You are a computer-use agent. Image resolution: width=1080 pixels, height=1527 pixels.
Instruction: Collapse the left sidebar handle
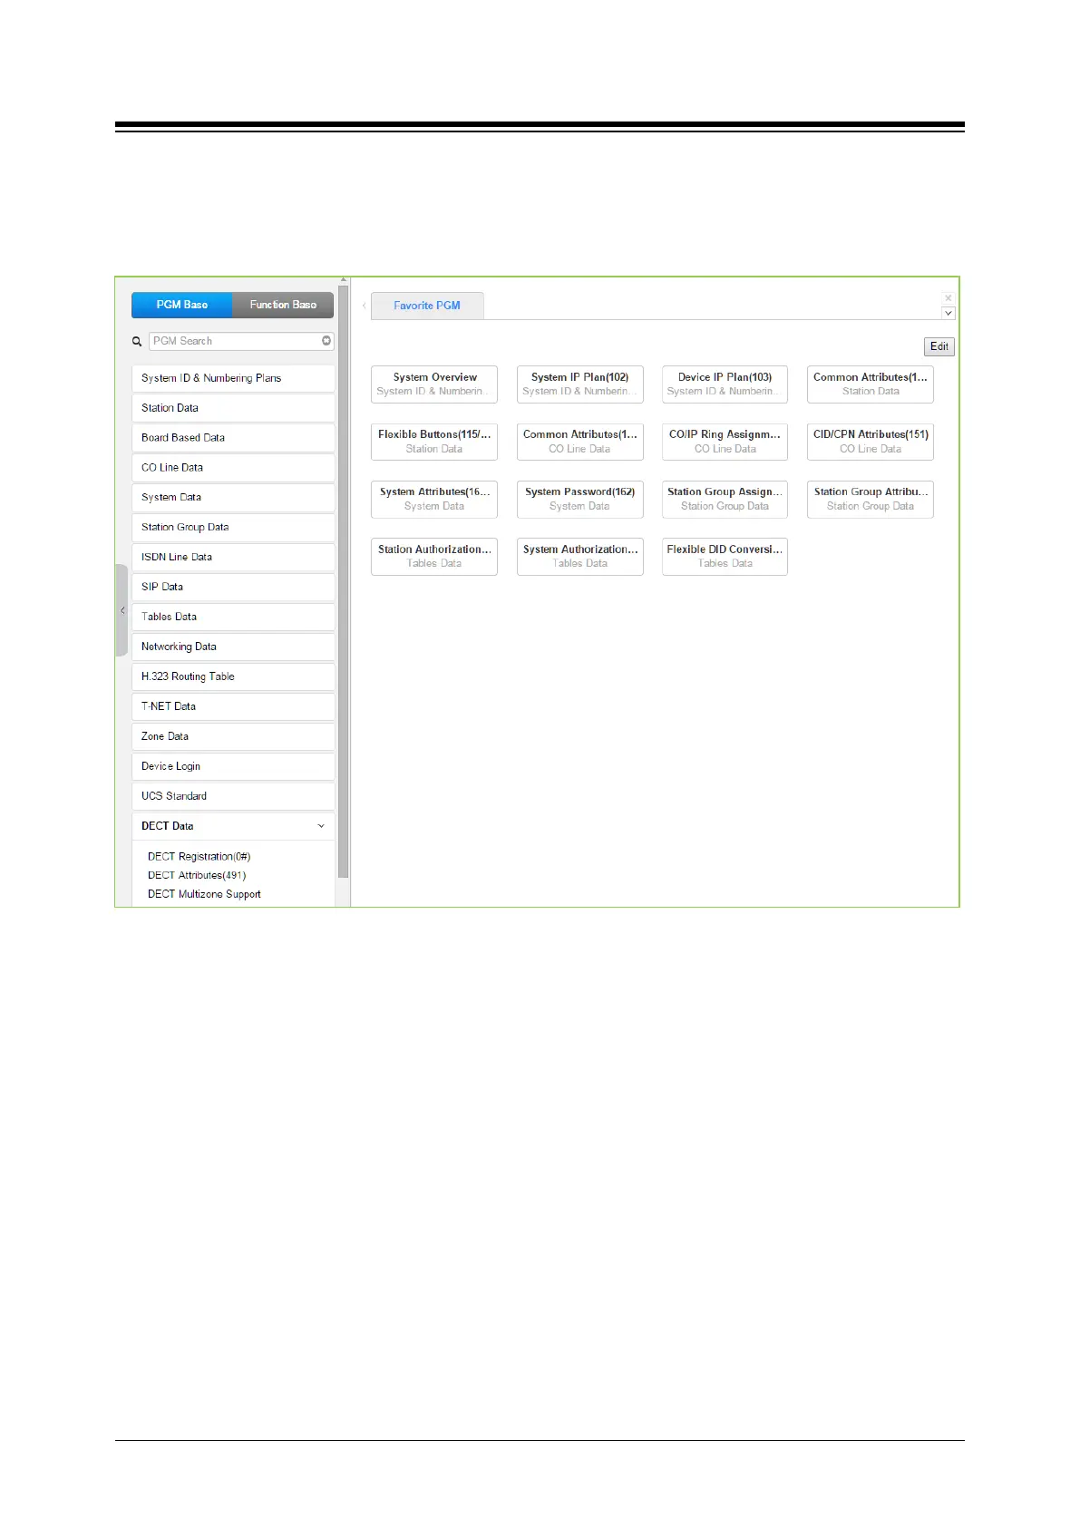coord(122,610)
